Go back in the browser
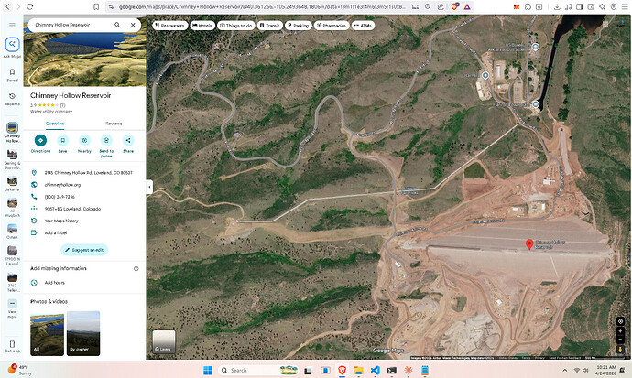Image resolution: width=632 pixels, height=378 pixels. tap(7, 6)
